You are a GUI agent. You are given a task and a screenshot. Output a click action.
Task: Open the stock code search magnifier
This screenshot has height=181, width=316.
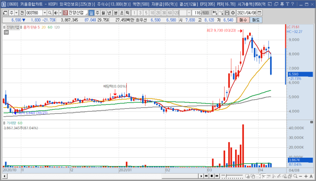tap(50, 13)
